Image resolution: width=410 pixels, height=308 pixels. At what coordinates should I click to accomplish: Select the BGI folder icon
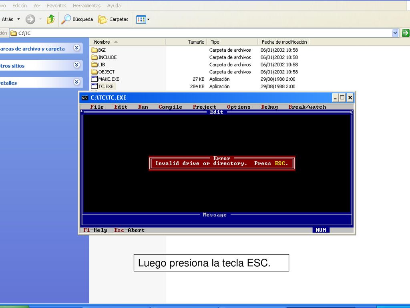[94, 50]
